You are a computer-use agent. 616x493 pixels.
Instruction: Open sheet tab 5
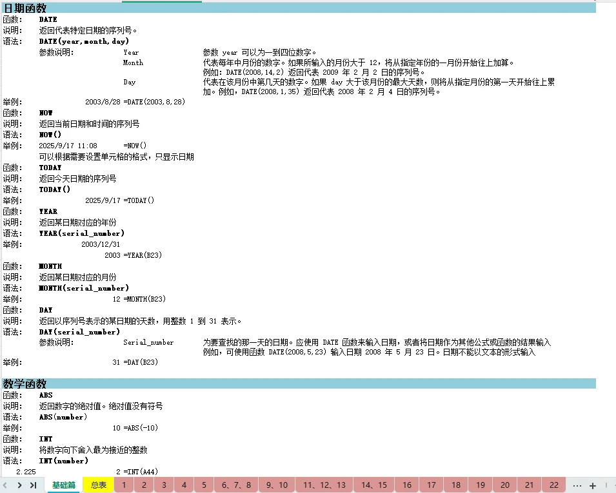click(204, 485)
